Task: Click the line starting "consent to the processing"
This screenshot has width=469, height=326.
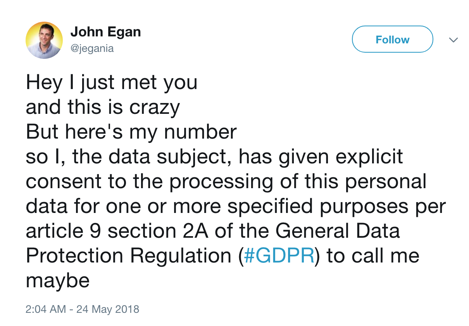Action: pos(226,182)
